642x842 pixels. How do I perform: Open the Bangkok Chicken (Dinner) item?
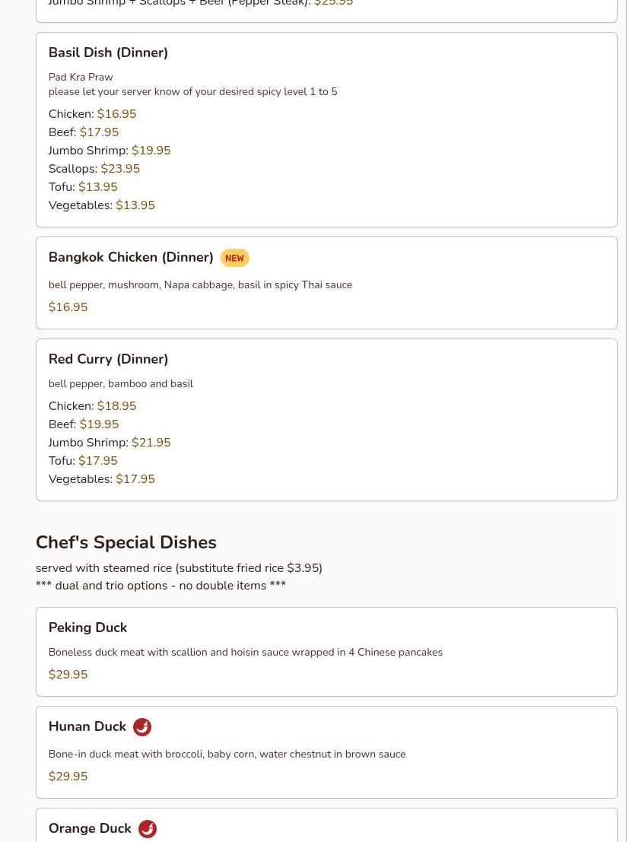click(131, 257)
